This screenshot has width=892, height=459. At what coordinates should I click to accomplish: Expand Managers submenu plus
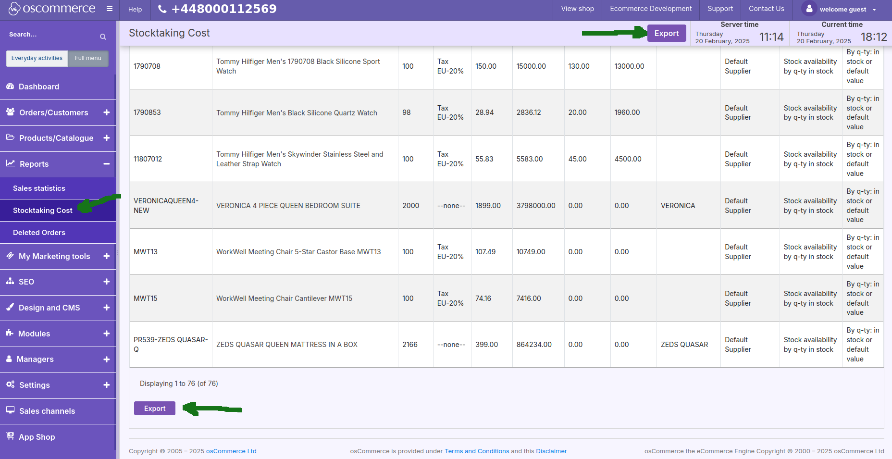(x=107, y=359)
